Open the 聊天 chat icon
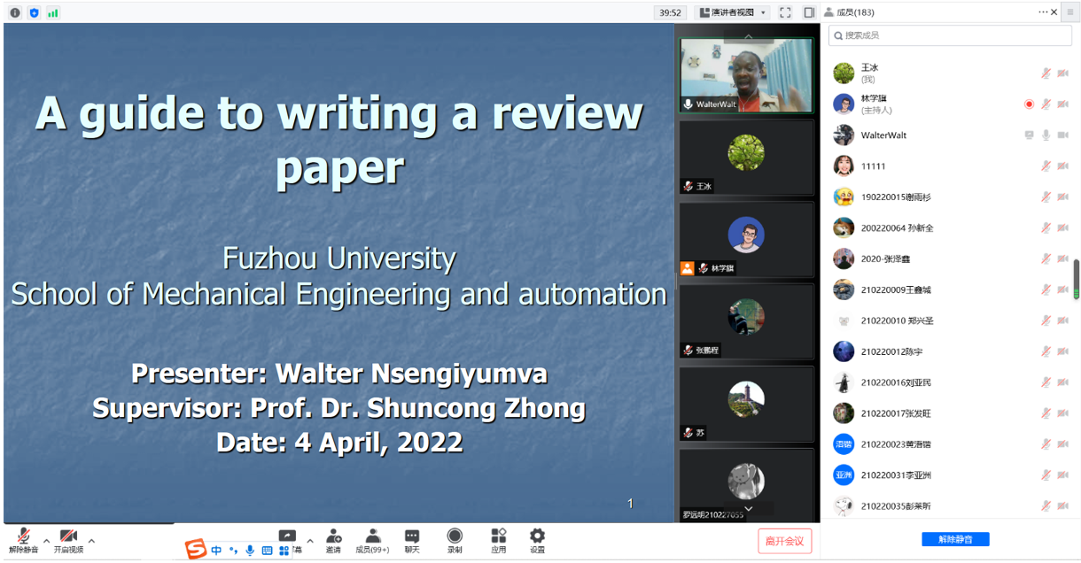1081x563 pixels. (x=412, y=541)
